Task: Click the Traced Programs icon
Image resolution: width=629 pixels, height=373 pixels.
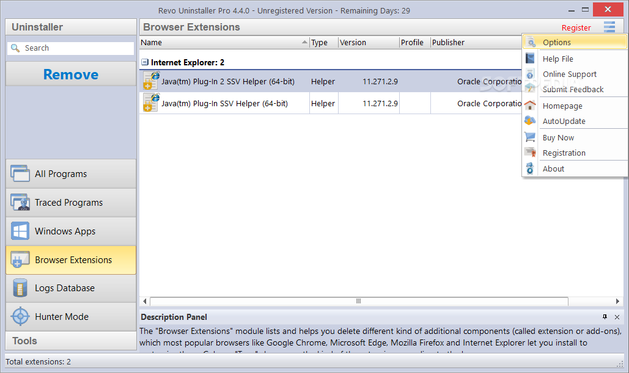Action: [20, 202]
